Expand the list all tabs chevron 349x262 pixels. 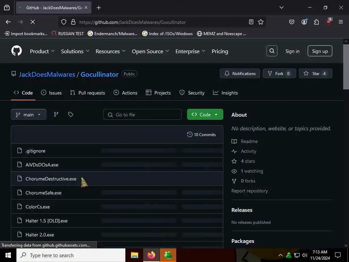tap(281, 8)
